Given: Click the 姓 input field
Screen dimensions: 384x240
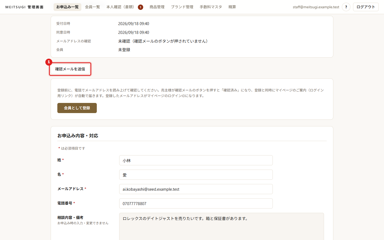Looking at the screenshot, I should [196, 160].
